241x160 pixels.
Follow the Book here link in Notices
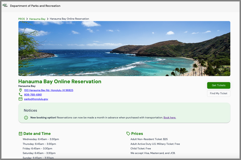[x=169, y=117]
